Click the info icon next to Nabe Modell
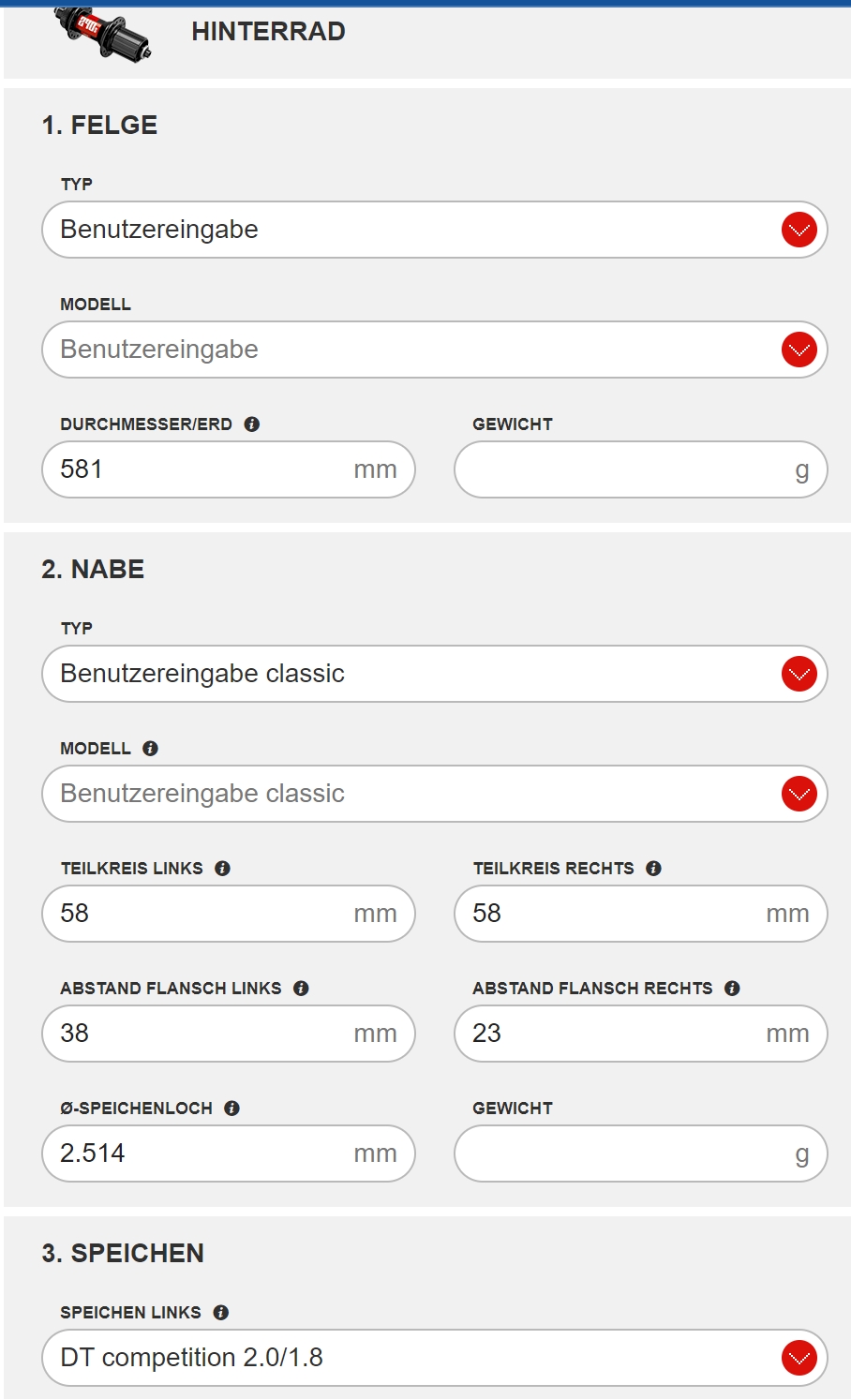The height and width of the screenshot is (1399, 851). click(150, 748)
